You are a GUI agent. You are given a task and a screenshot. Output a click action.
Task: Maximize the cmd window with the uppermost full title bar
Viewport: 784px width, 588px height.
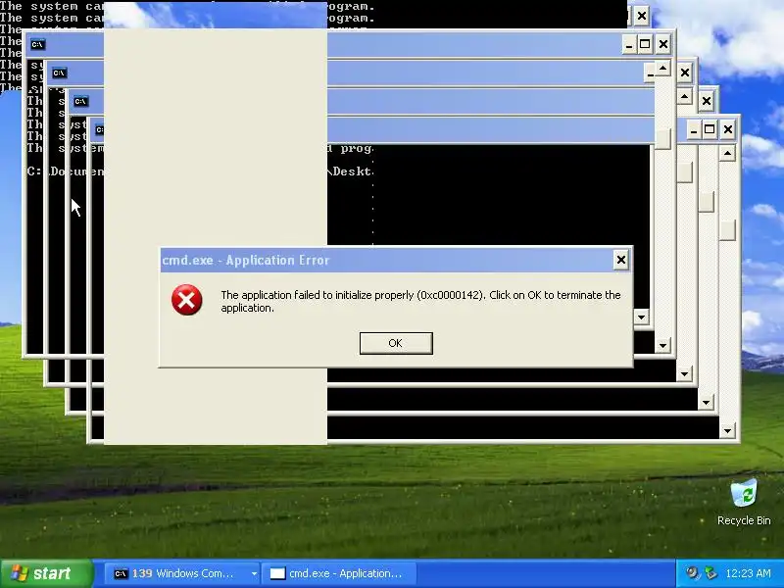pyautogui.click(x=645, y=45)
